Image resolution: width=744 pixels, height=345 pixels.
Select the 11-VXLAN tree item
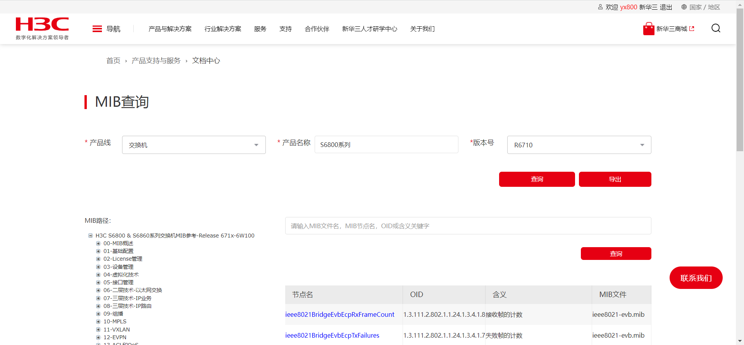pyautogui.click(x=117, y=330)
